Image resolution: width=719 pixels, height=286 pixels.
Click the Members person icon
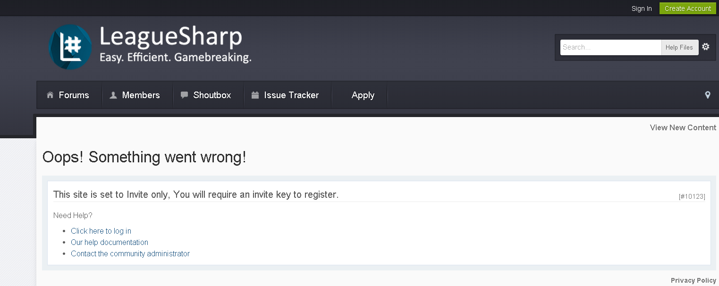[x=113, y=95]
